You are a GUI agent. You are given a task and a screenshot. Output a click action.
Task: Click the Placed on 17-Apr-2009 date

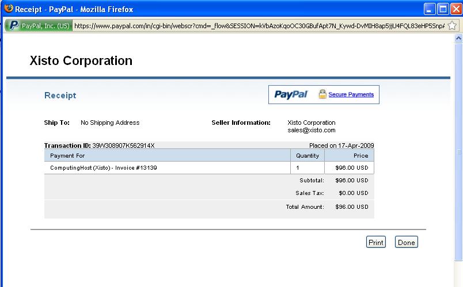point(341,146)
